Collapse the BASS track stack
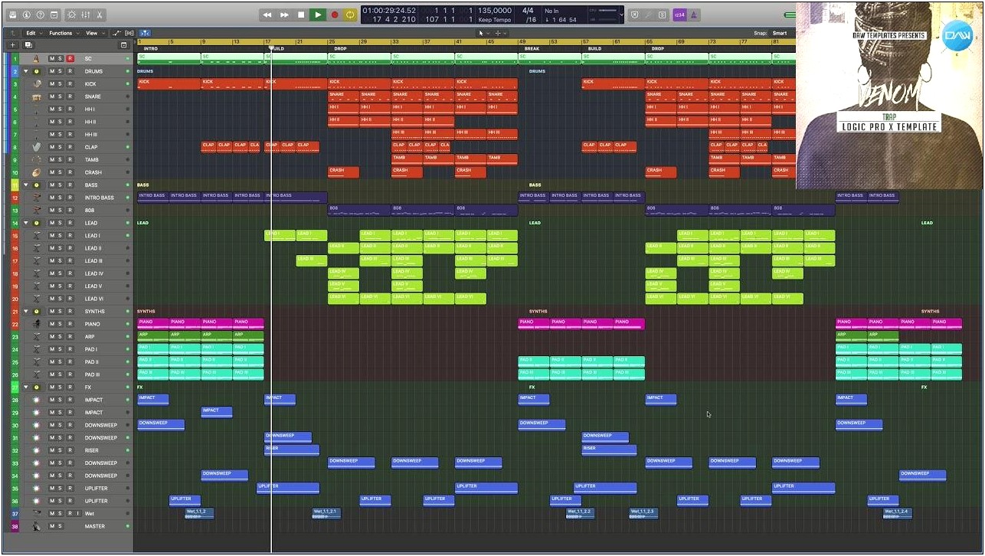 26,185
